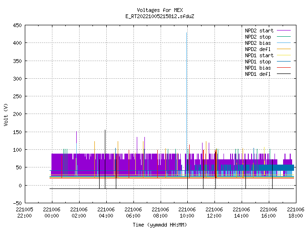The height and width of the screenshot is (229, 305).
Task: Click the 'NPD2 start' legend label
Action: 259,31
